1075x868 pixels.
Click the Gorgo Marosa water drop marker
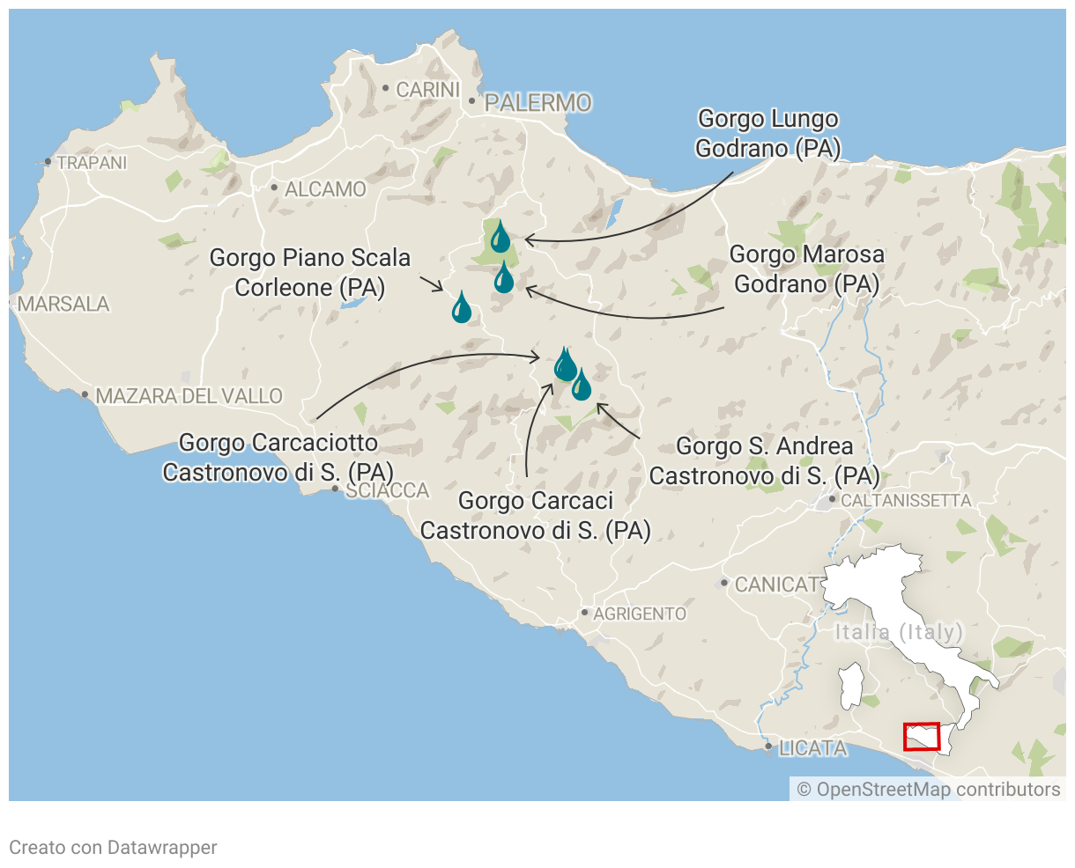(503, 278)
